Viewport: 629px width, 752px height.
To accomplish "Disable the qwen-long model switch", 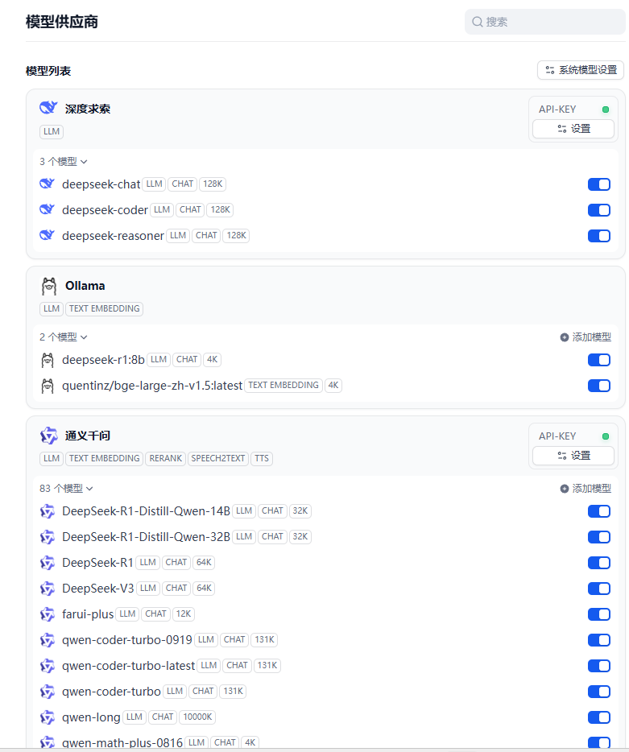I will (x=598, y=717).
